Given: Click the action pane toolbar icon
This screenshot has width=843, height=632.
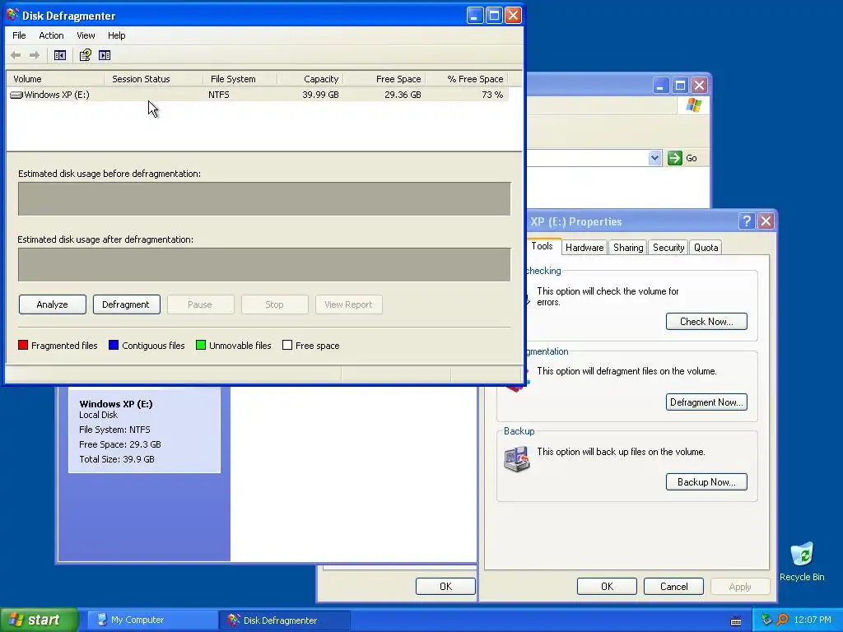Looking at the screenshot, I should (x=105, y=55).
